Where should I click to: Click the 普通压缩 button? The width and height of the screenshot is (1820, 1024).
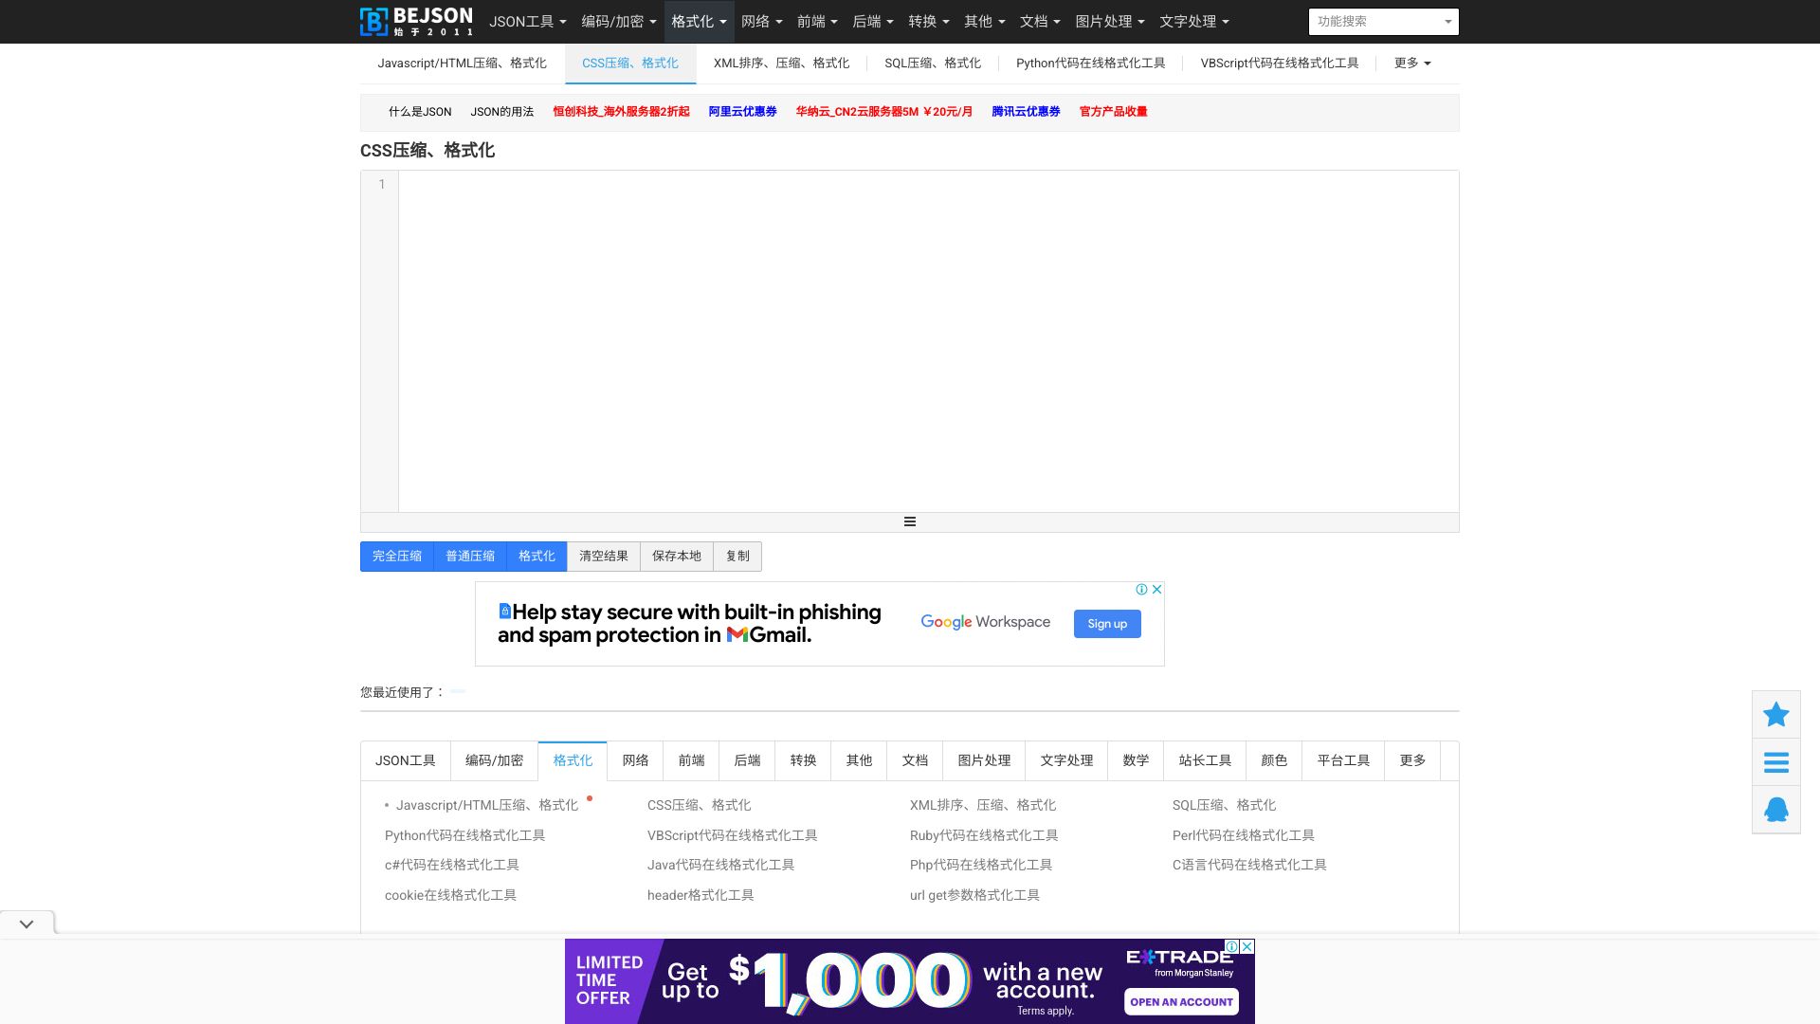(x=470, y=557)
